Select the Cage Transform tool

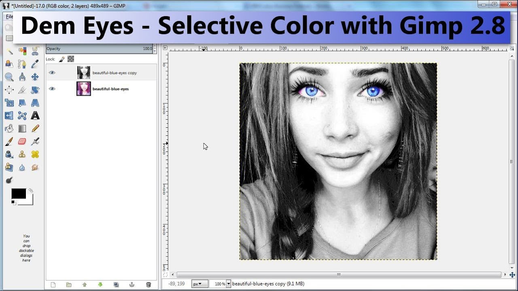pyautogui.click(x=22, y=116)
